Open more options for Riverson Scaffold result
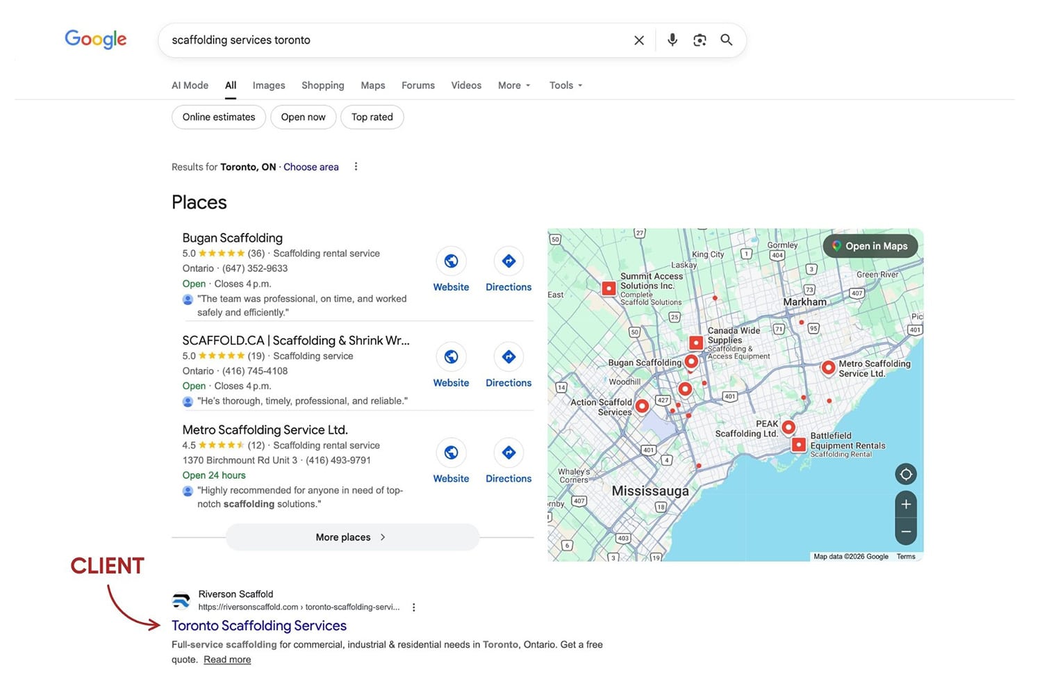The width and height of the screenshot is (1042, 695). tap(413, 607)
